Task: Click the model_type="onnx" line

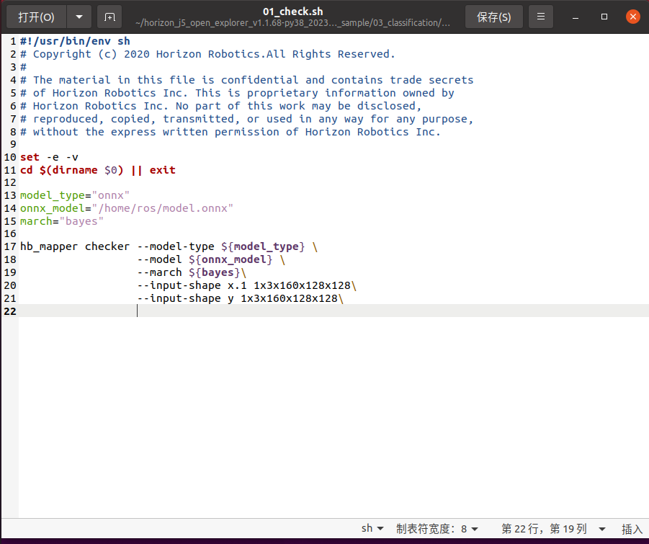Action: 74,195
